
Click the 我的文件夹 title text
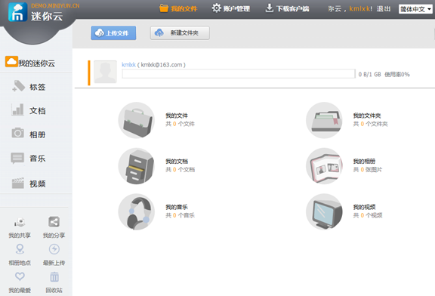pyautogui.click(x=367, y=116)
